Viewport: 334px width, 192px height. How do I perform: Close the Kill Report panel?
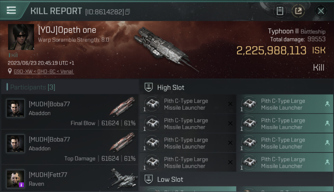click(x=321, y=11)
